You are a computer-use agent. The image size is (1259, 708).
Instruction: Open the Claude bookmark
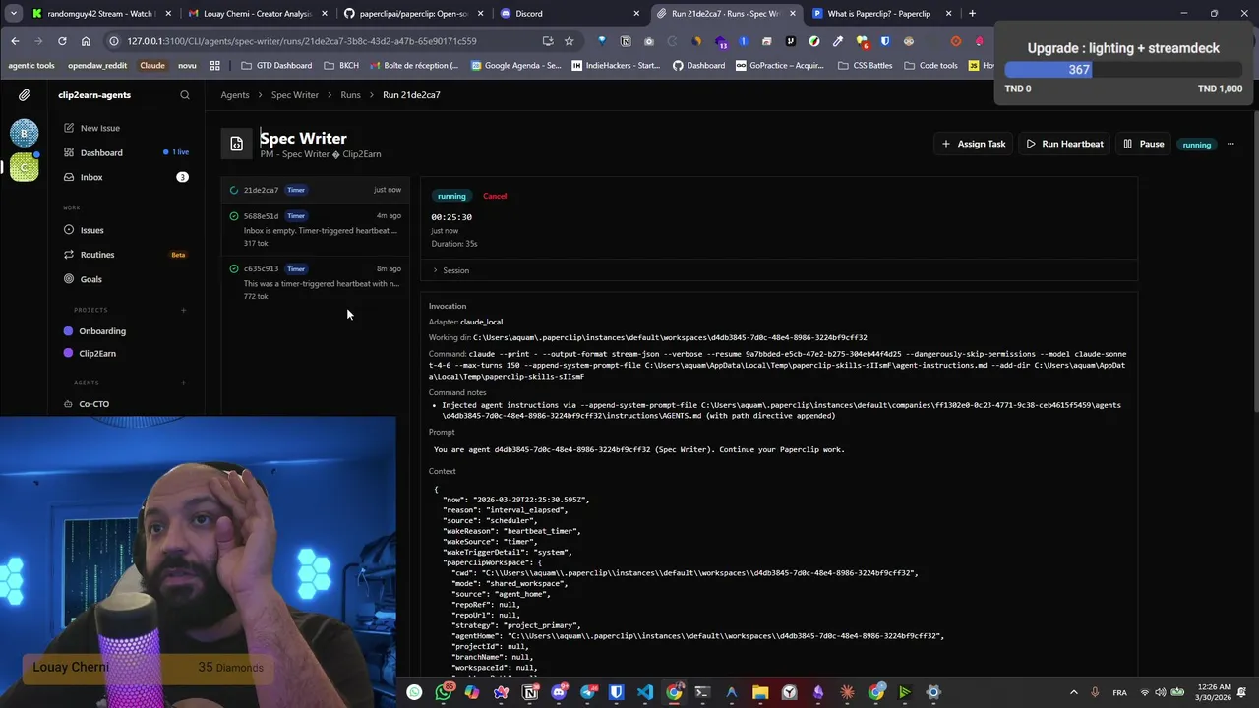coord(151,66)
